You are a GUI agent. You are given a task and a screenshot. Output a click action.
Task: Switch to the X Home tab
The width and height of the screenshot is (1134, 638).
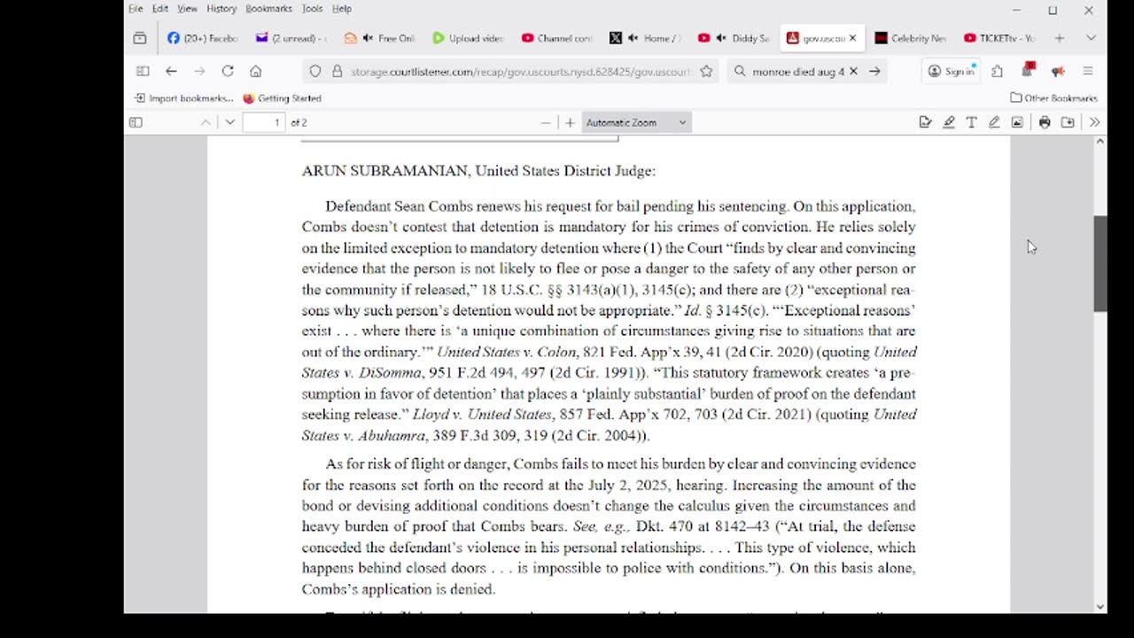click(x=646, y=38)
